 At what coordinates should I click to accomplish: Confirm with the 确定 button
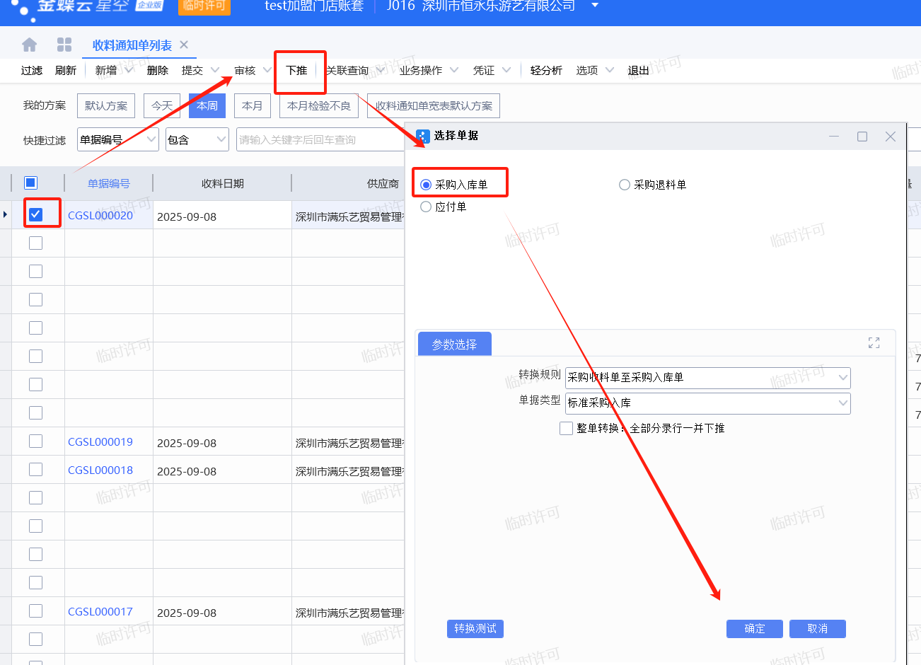pyautogui.click(x=754, y=629)
